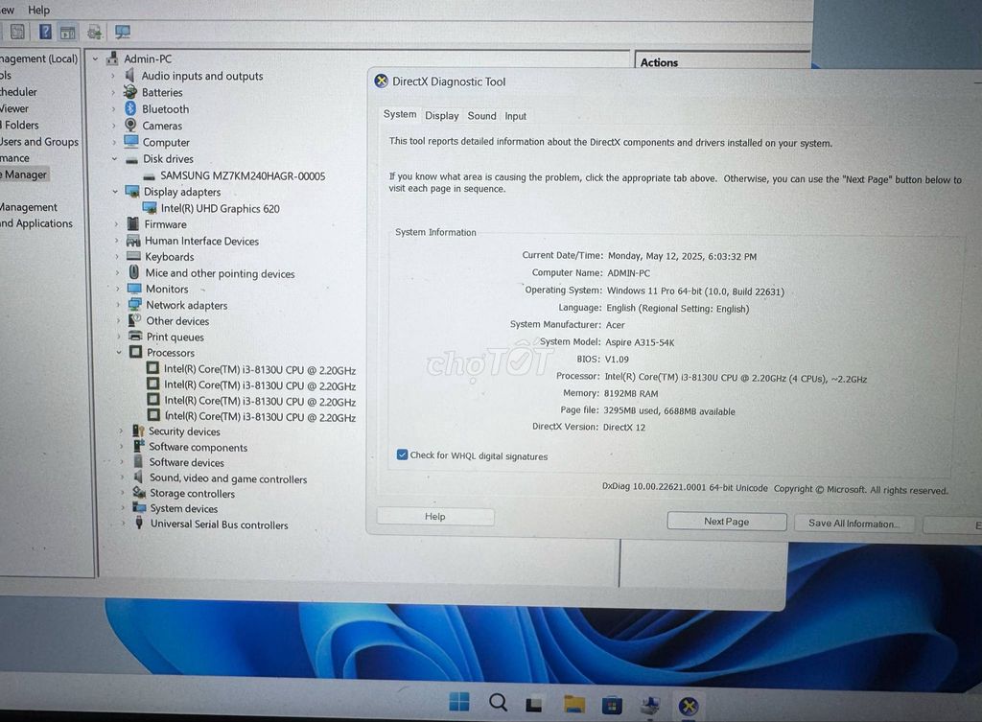Screen dimensions: 982x722
Task: Click the Human Interface Devices icon
Action: 132,241
